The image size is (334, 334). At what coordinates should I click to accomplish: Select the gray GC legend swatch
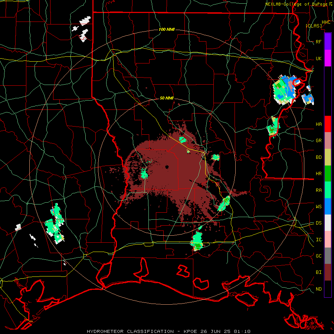(x=328, y=256)
